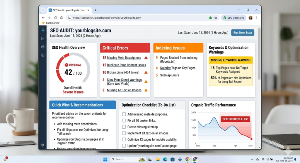Click the red CRITICAL exclamation icon

[x=67, y=65]
